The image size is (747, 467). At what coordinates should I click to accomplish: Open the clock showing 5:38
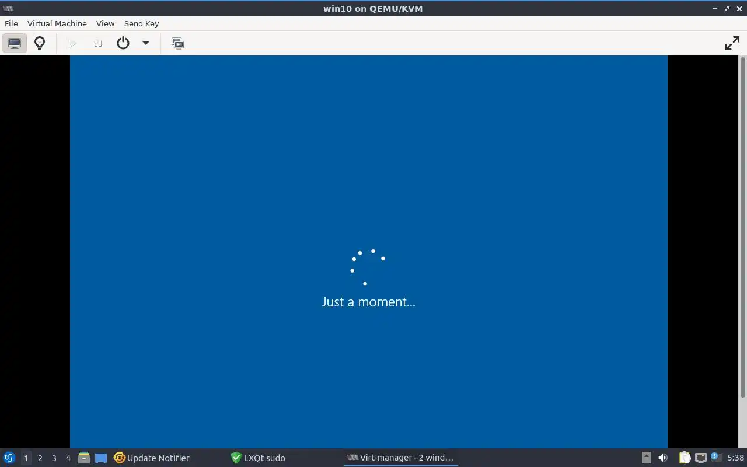click(735, 458)
